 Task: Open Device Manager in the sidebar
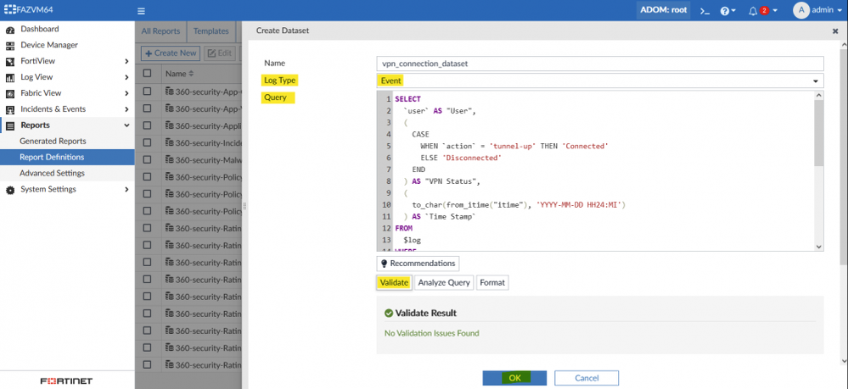click(x=48, y=45)
